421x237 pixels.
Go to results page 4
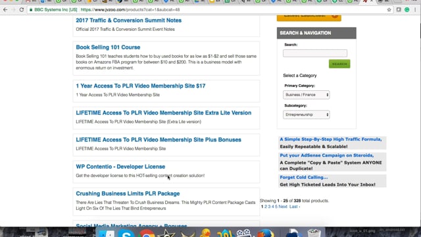(272, 207)
